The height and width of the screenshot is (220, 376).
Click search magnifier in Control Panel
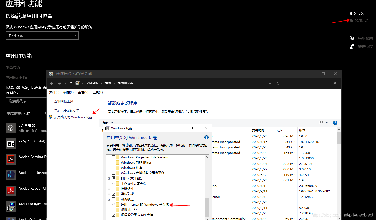[334, 83]
